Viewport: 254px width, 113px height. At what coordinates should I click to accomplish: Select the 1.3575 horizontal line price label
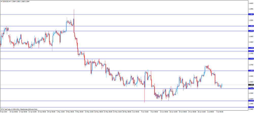(251, 89)
